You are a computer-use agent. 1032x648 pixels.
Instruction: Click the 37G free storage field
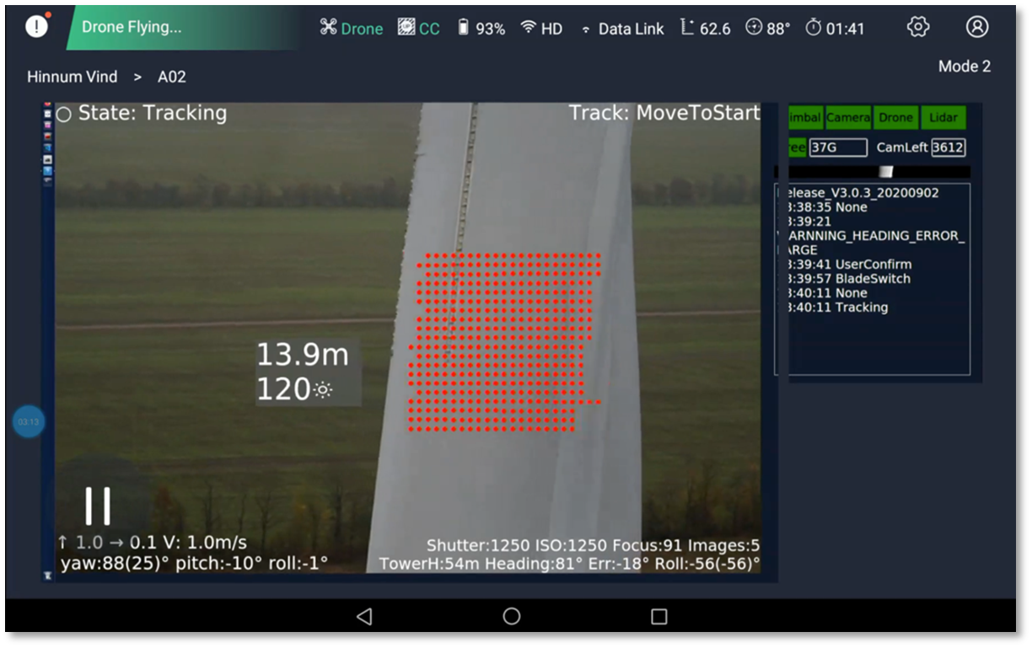tap(837, 148)
